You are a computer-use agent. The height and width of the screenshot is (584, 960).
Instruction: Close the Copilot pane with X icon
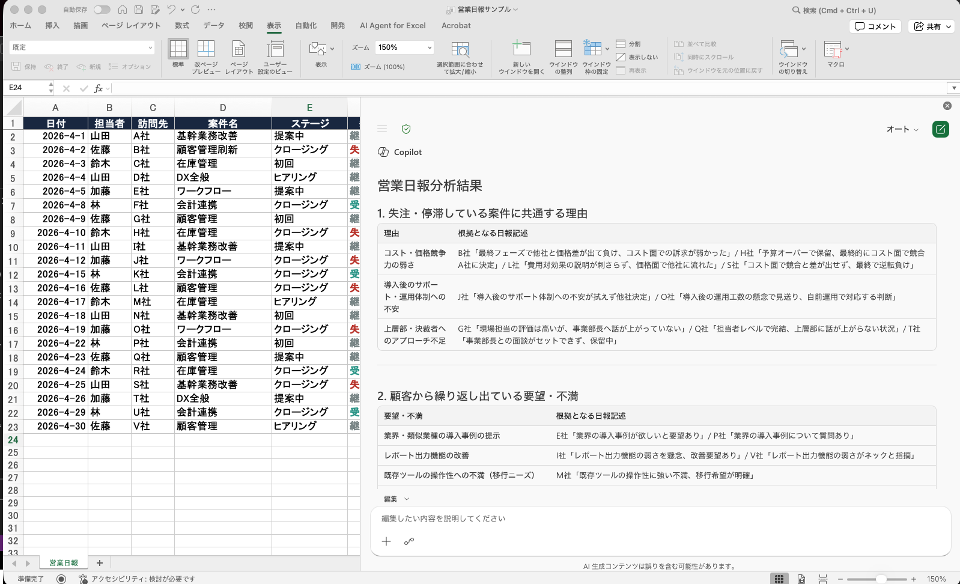(947, 106)
